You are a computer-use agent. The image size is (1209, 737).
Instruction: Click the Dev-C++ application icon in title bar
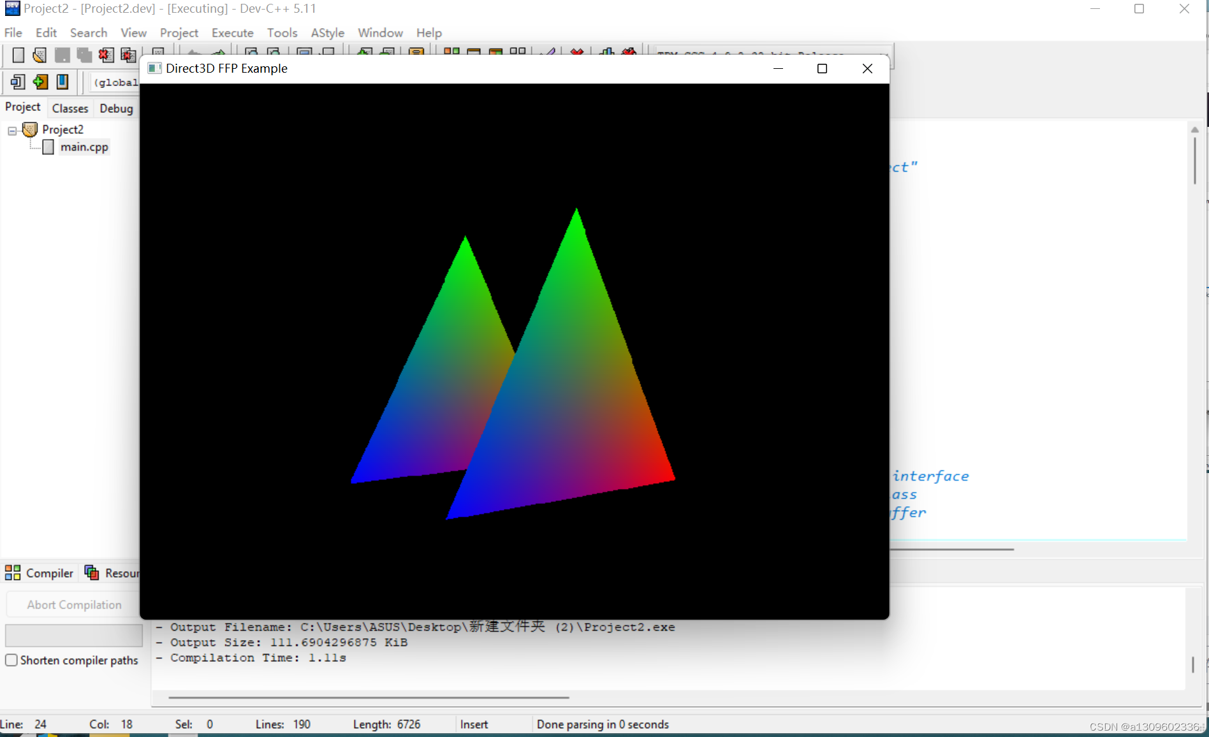pyautogui.click(x=12, y=8)
